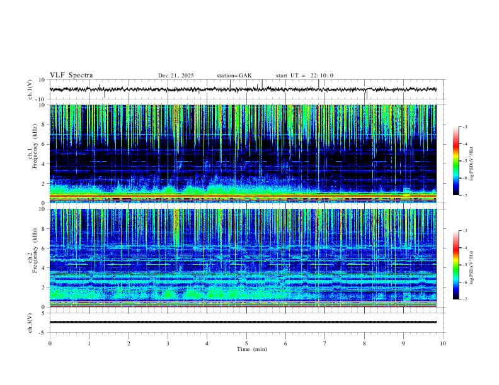499x385 pixels.
Task: Click time axis tick label "0"
Action: tap(50, 343)
